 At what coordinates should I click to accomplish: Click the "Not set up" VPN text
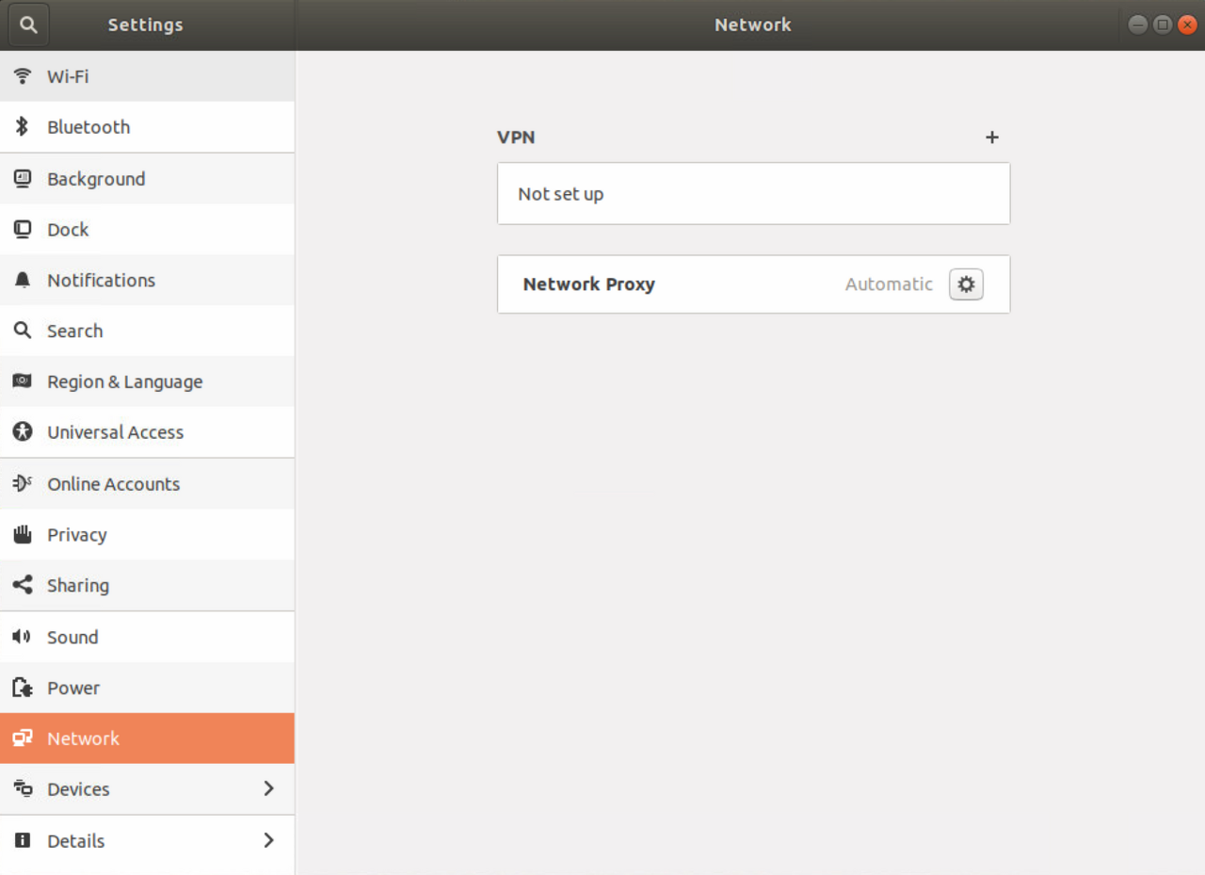(561, 194)
